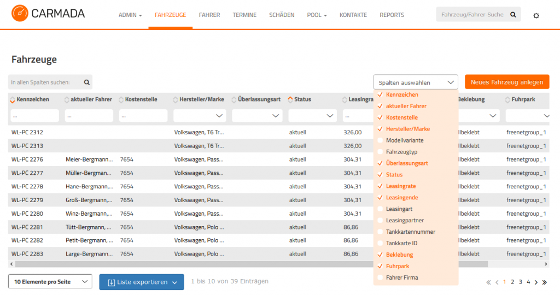
Task: Open the 10 Elemente pro Seite dropdown
Action: [50, 281]
